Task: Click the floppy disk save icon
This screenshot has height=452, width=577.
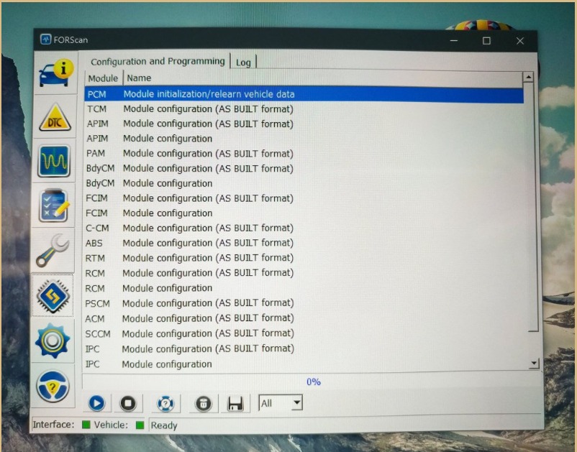Action: pos(235,403)
